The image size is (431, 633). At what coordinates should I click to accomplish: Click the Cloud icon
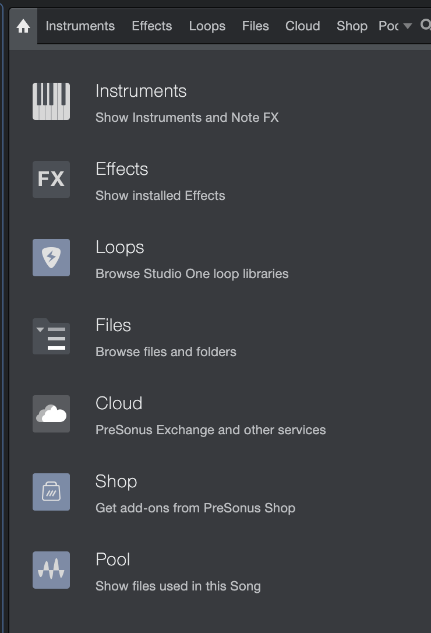51,414
